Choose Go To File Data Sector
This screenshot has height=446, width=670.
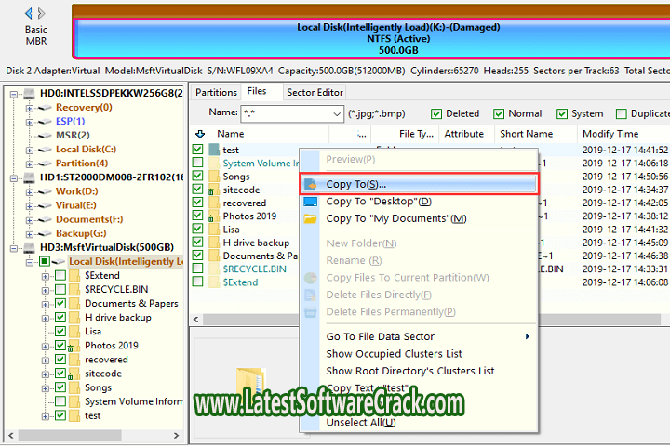point(380,336)
